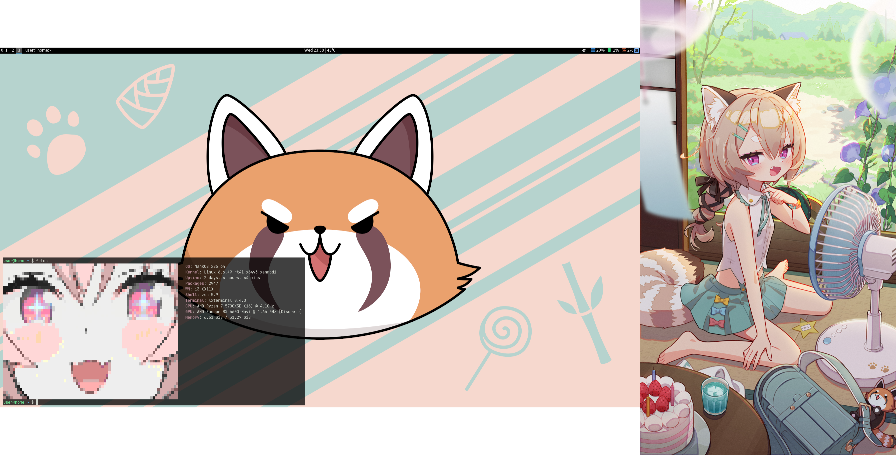
Task: Select the active workspace 3
Action: coord(19,50)
